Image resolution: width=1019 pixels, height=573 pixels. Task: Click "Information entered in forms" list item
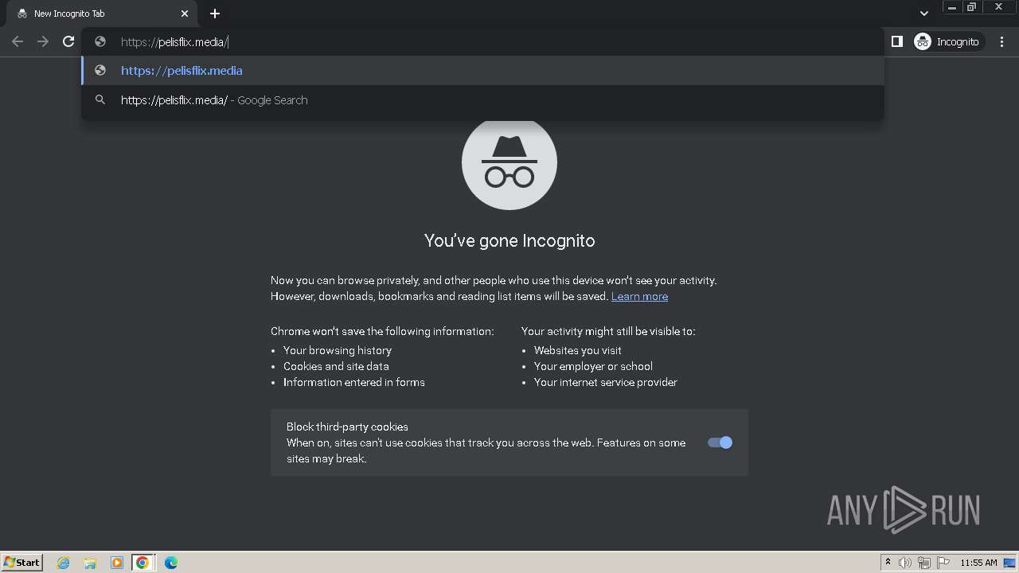[x=354, y=382]
